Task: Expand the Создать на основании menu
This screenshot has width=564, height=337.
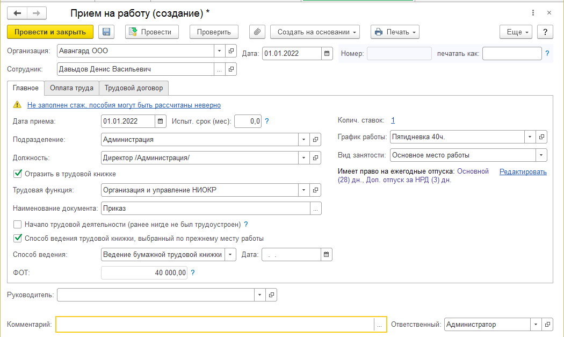Action: [315, 32]
